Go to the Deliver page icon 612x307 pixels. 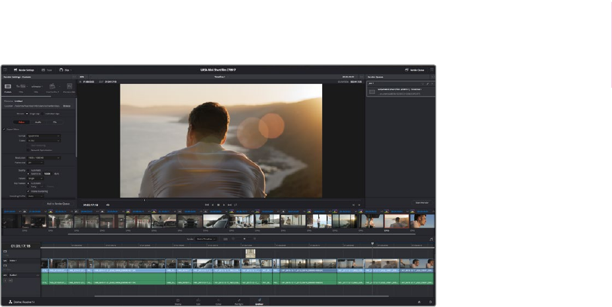(259, 301)
